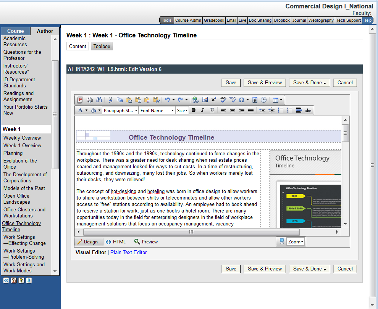
Task: Click the Print icon in editor toolbar
Action: tap(90, 100)
